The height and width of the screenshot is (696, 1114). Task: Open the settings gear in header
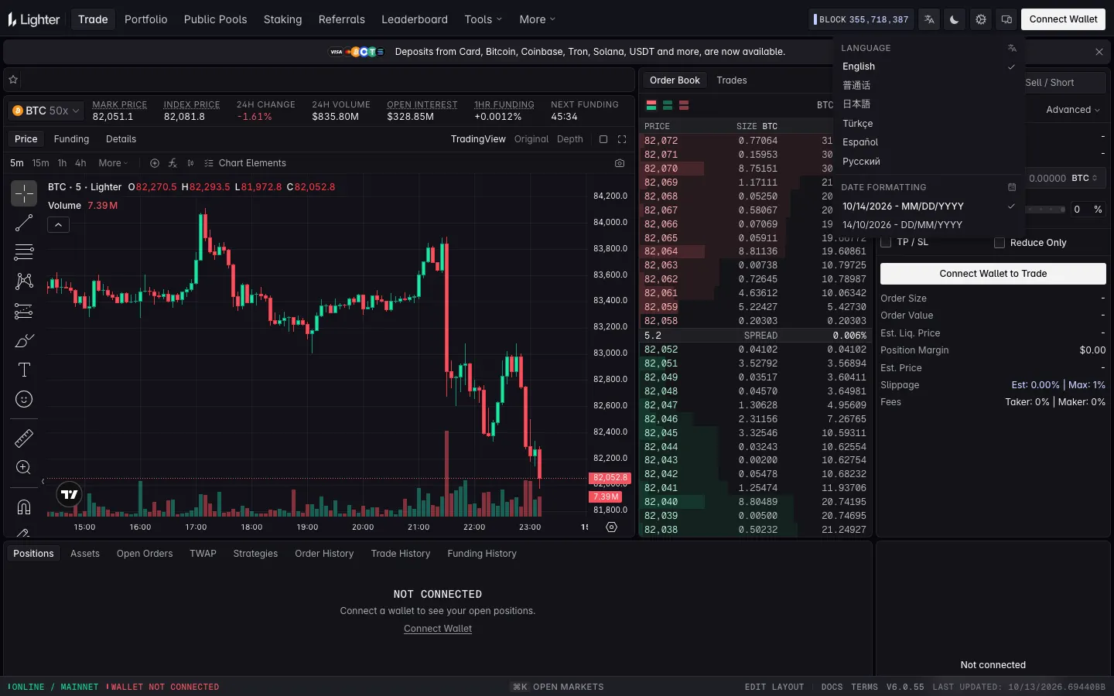981,19
